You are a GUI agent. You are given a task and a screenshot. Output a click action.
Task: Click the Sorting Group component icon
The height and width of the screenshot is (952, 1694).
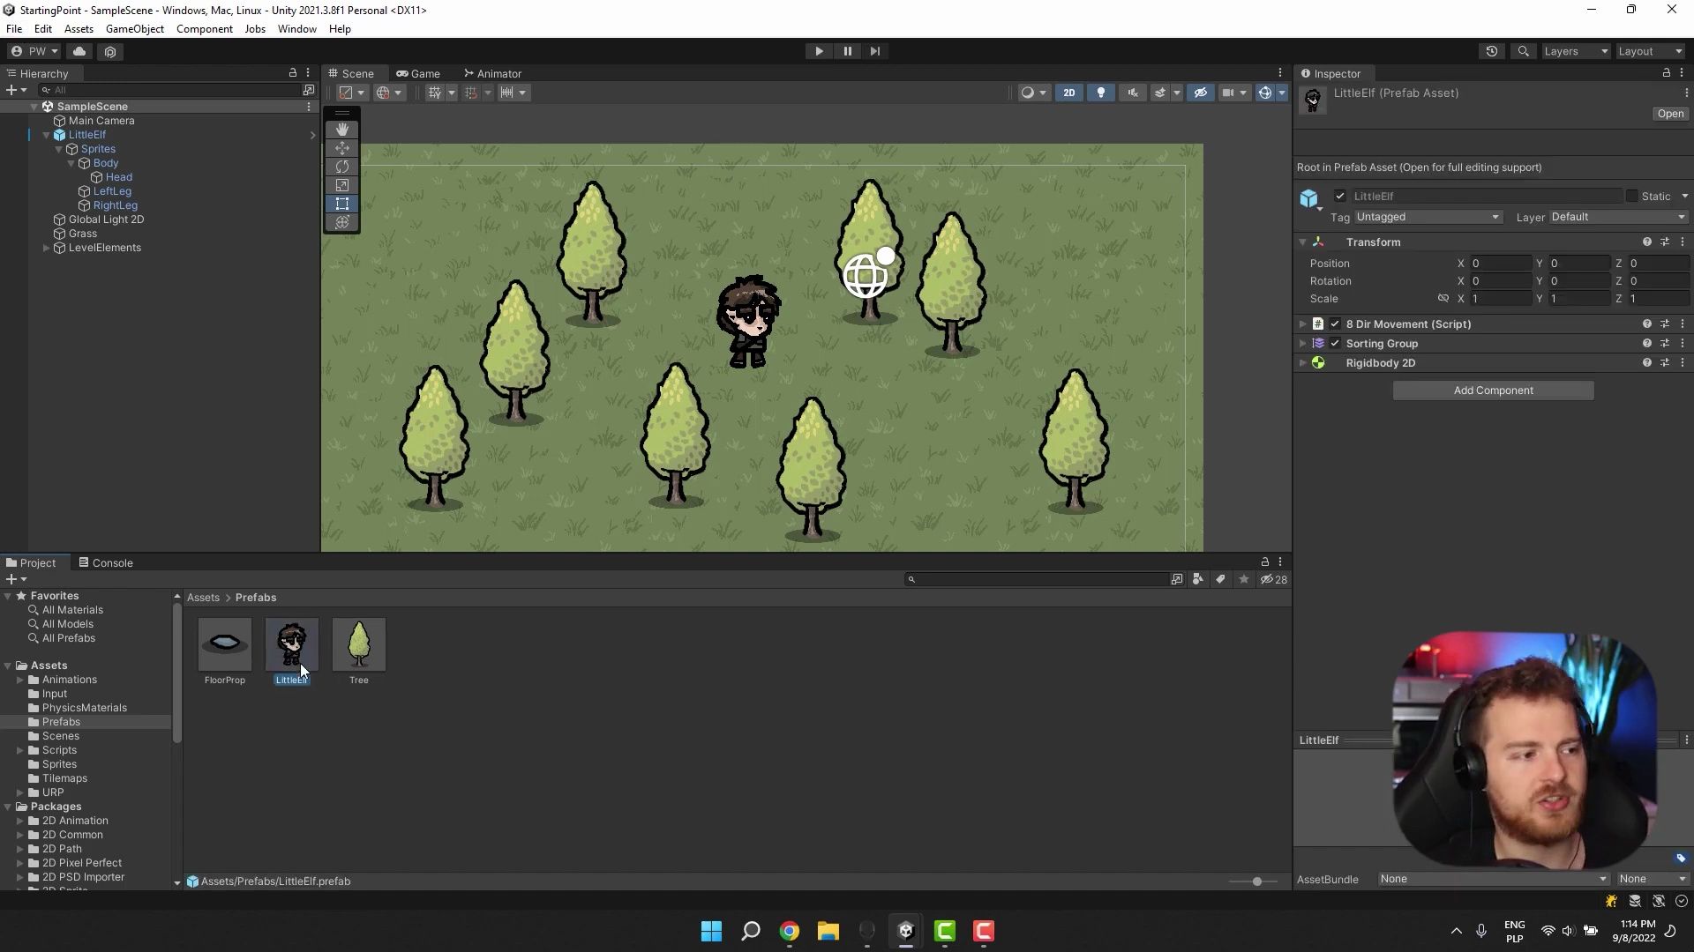pos(1319,343)
